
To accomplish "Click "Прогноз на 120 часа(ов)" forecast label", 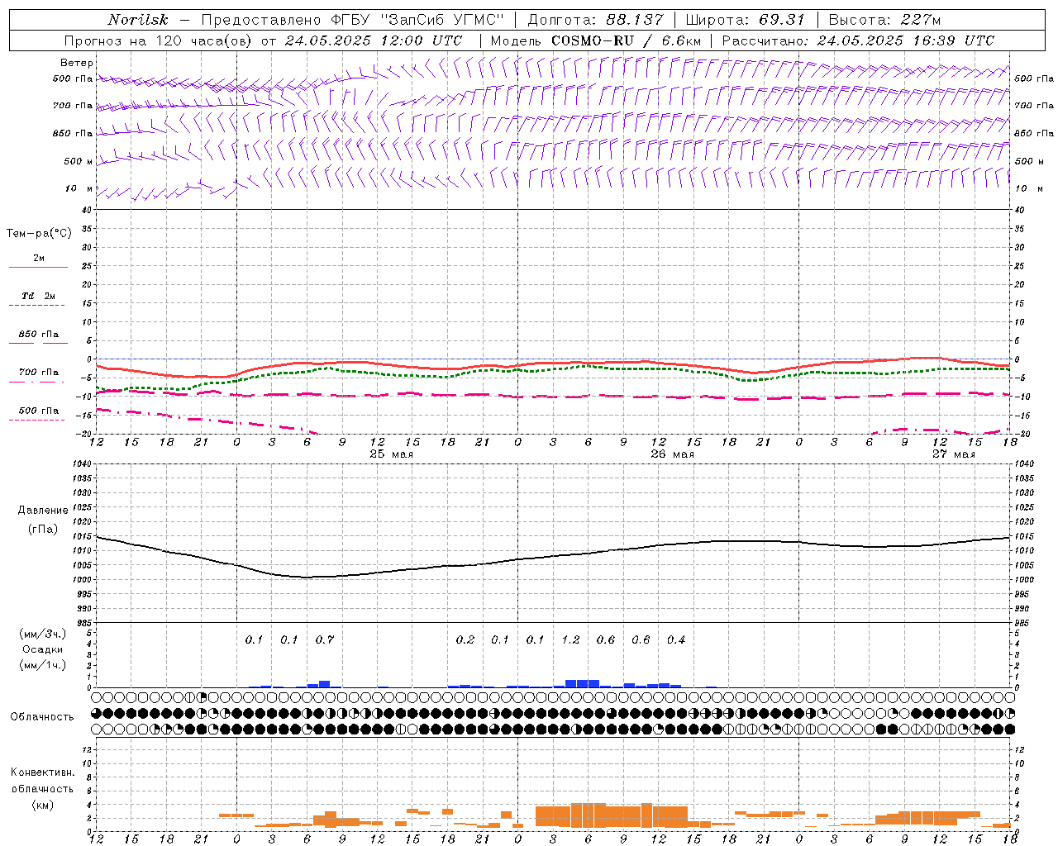I will click(x=160, y=40).
